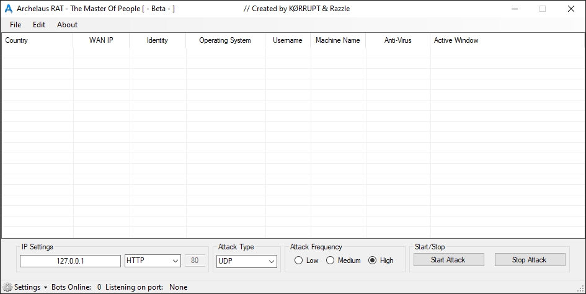586x294 pixels.
Task: Click the Settings gear icon in status bar
Action: [x=7, y=287]
